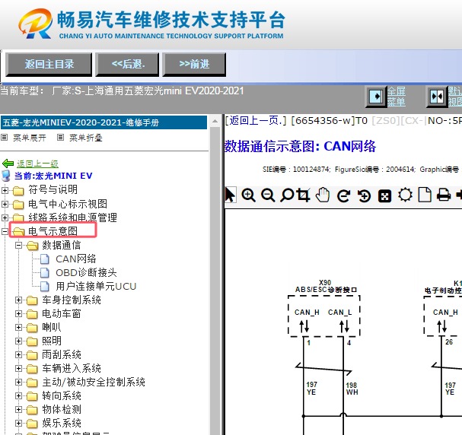Click the zoom in magnifier icon

pyautogui.click(x=248, y=195)
